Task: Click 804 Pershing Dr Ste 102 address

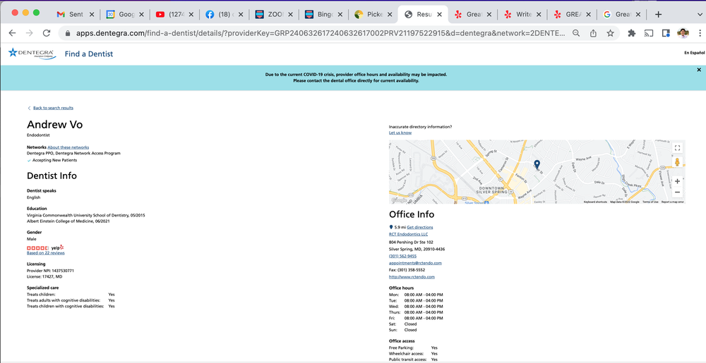Action: (x=411, y=242)
